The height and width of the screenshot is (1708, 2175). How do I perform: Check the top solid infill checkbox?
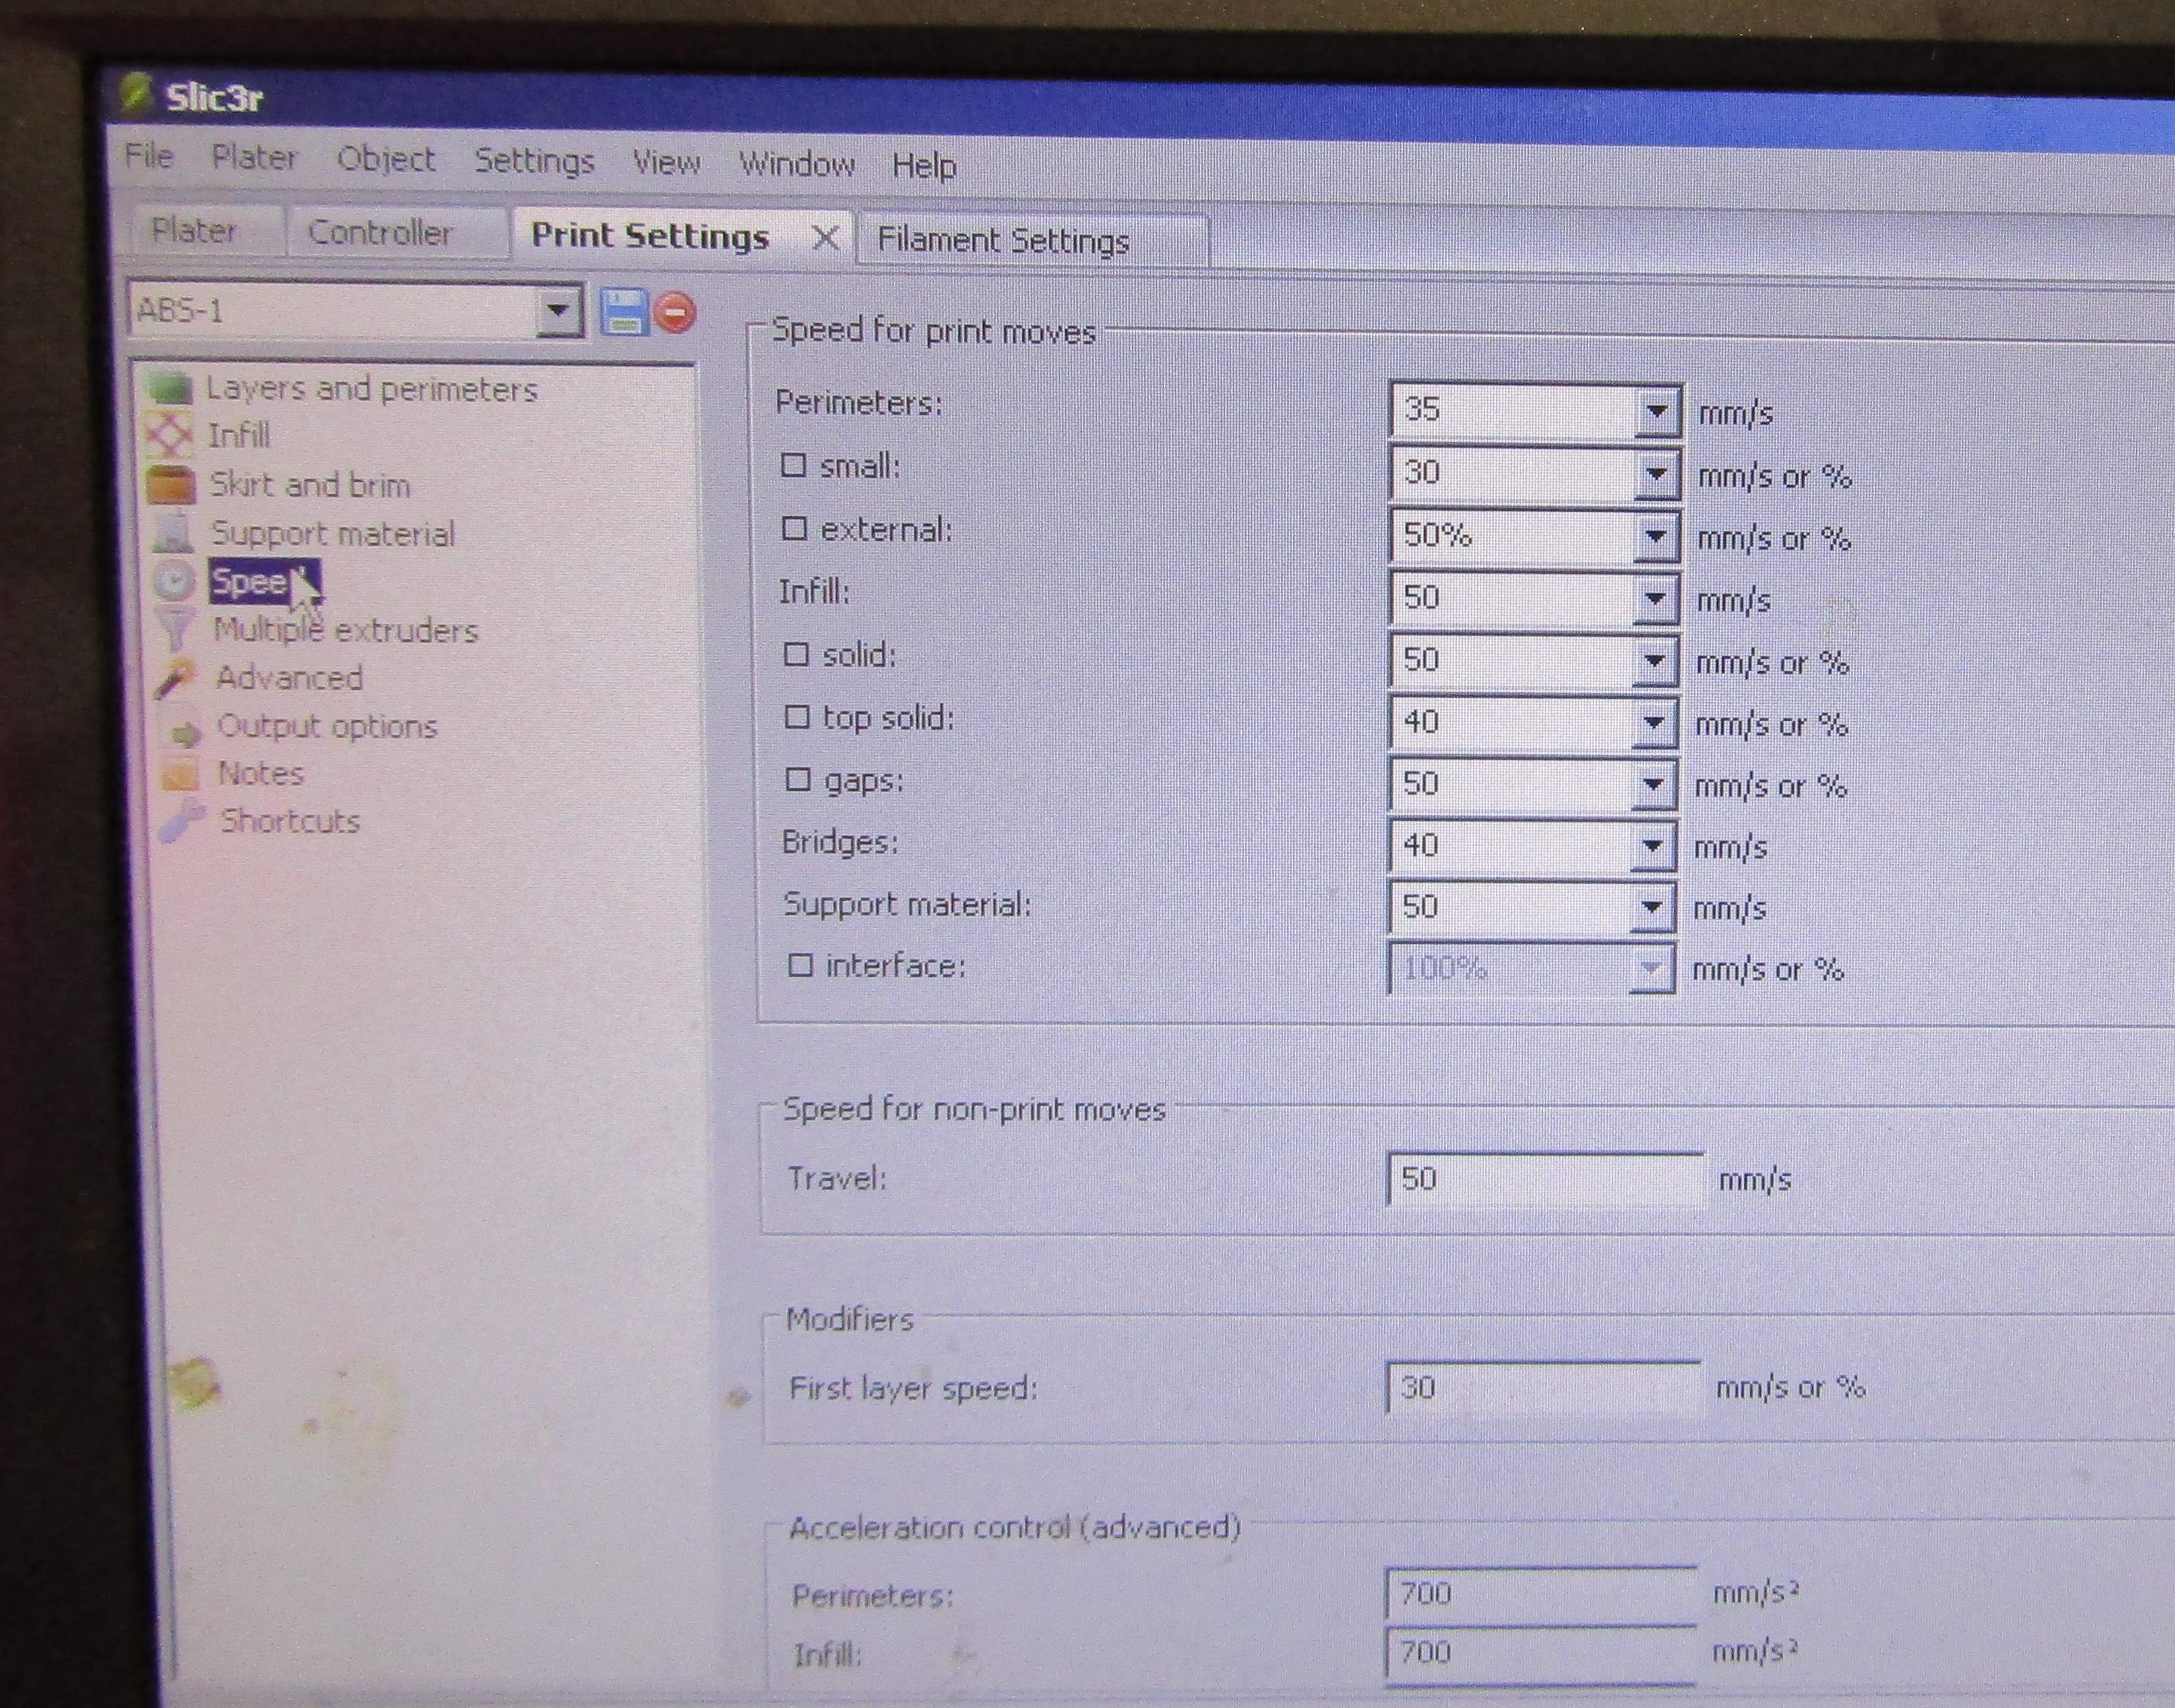click(797, 717)
